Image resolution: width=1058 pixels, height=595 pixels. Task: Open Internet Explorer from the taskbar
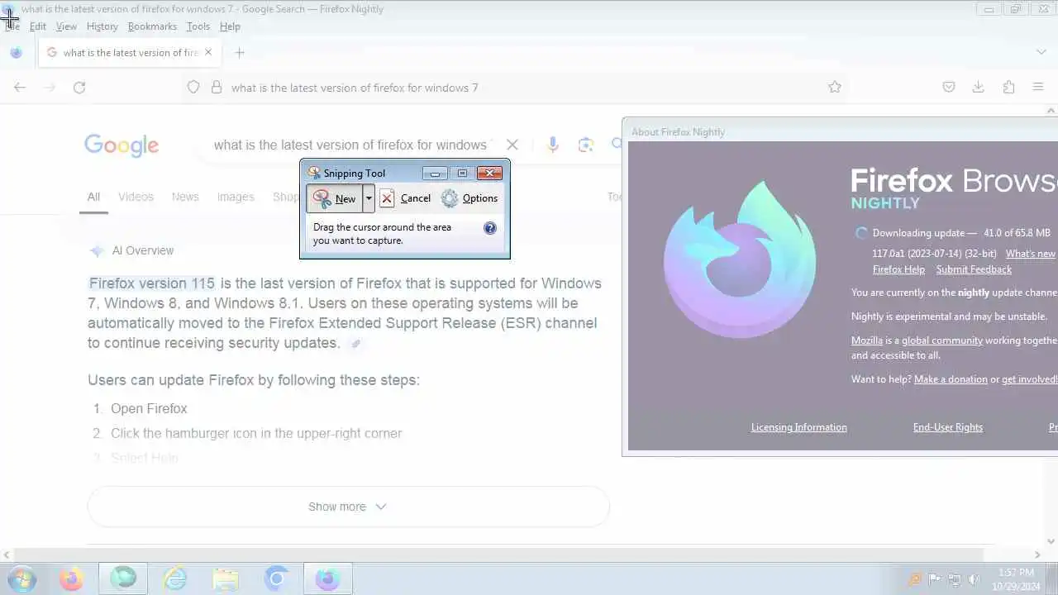[x=174, y=579]
